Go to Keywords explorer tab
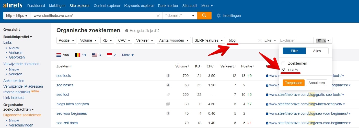 [139, 6]
